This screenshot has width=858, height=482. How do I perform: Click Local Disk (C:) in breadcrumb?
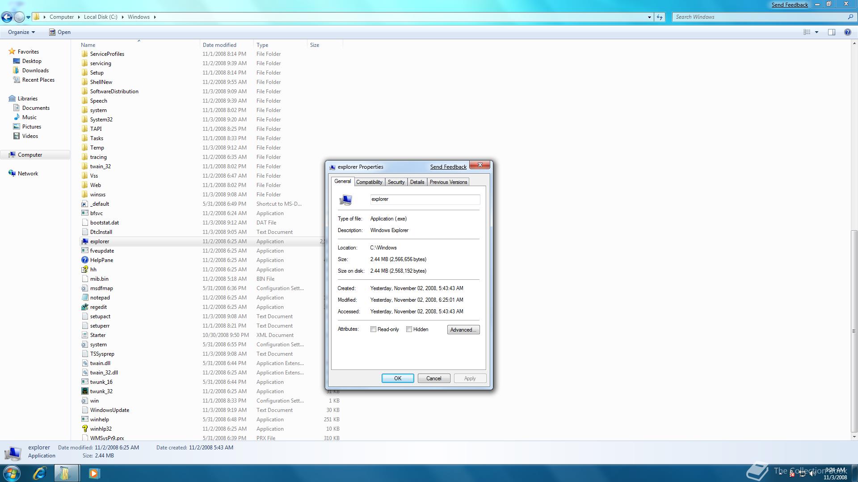101,17
